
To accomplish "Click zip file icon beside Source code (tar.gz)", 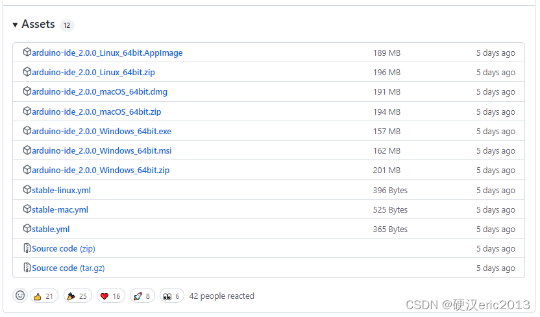I will tap(27, 268).
